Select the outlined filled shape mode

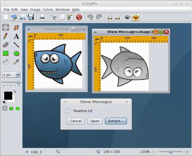coord(11,109)
